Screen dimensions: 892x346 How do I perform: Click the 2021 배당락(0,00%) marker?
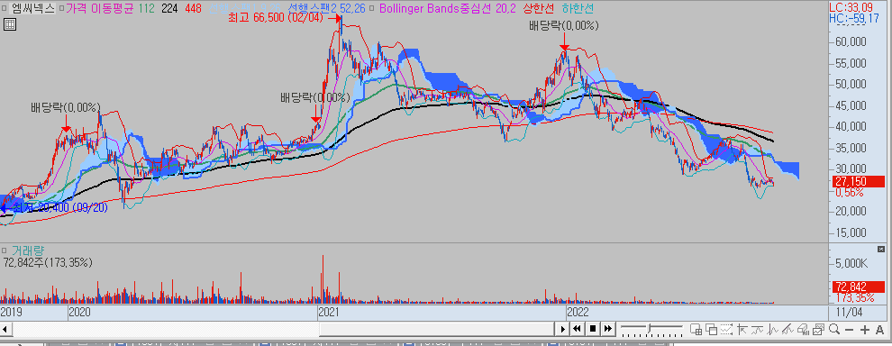314,98
